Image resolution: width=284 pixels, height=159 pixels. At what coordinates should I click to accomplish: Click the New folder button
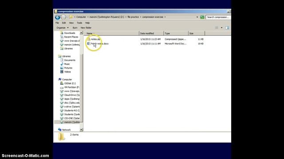[86, 28]
